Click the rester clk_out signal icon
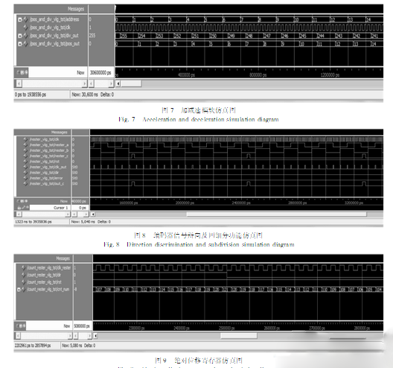The image size is (393, 368). (25, 167)
